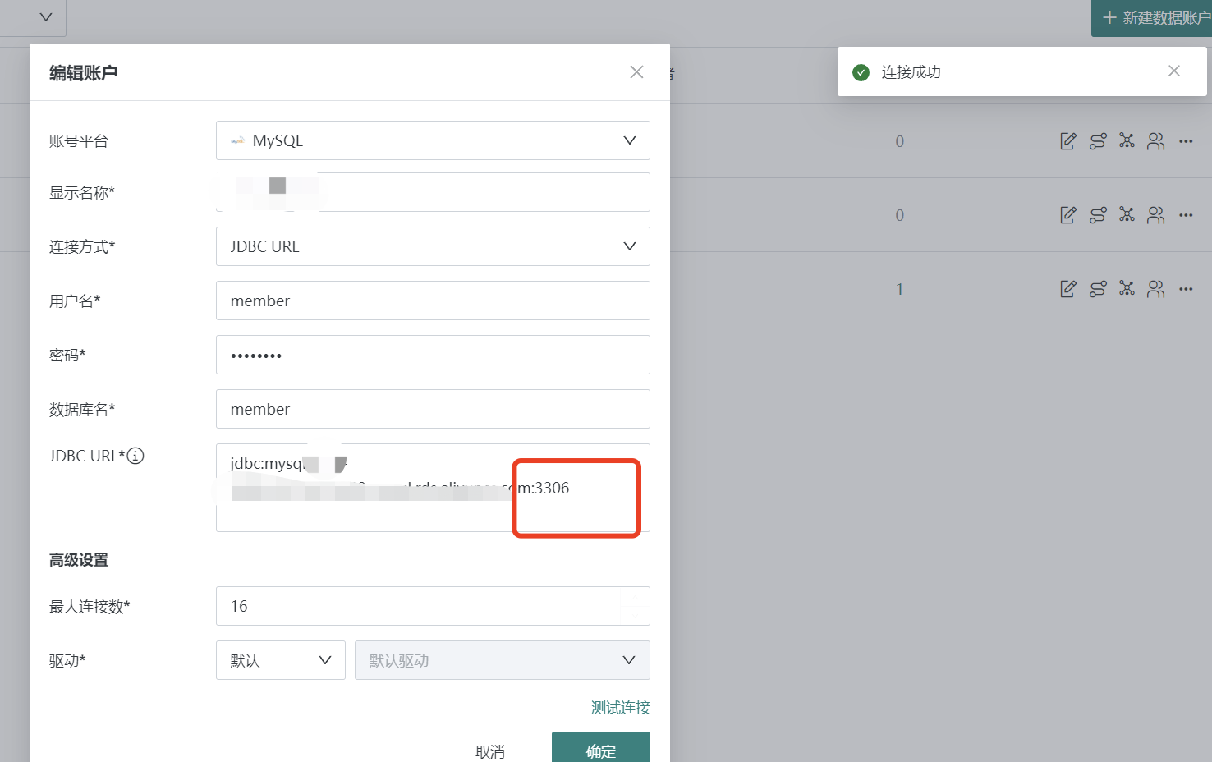Click the users icon in the top account row
The height and width of the screenshot is (762, 1212).
click(x=1155, y=141)
